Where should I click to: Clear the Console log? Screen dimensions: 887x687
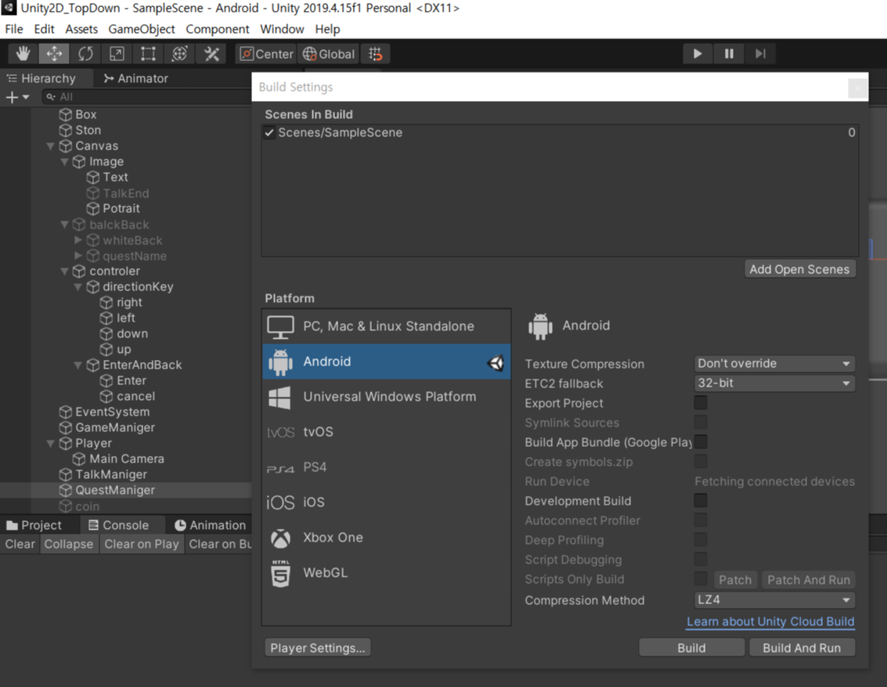(x=20, y=544)
